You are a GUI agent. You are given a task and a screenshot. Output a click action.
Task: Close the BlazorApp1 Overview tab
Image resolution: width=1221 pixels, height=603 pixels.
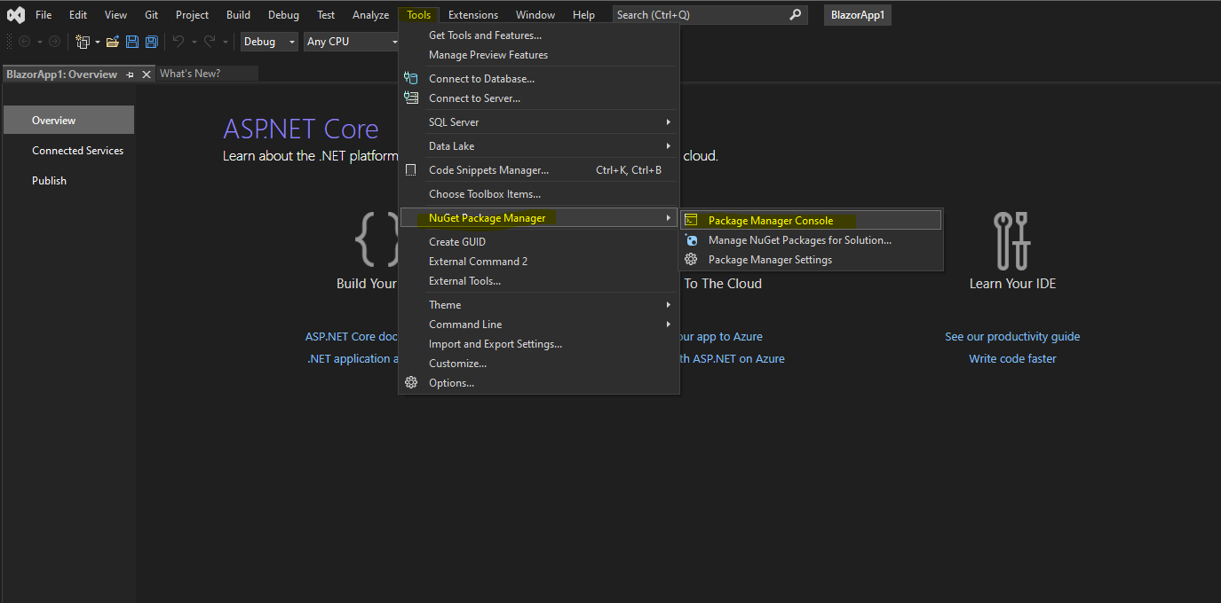pyautogui.click(x=146, y=74)
